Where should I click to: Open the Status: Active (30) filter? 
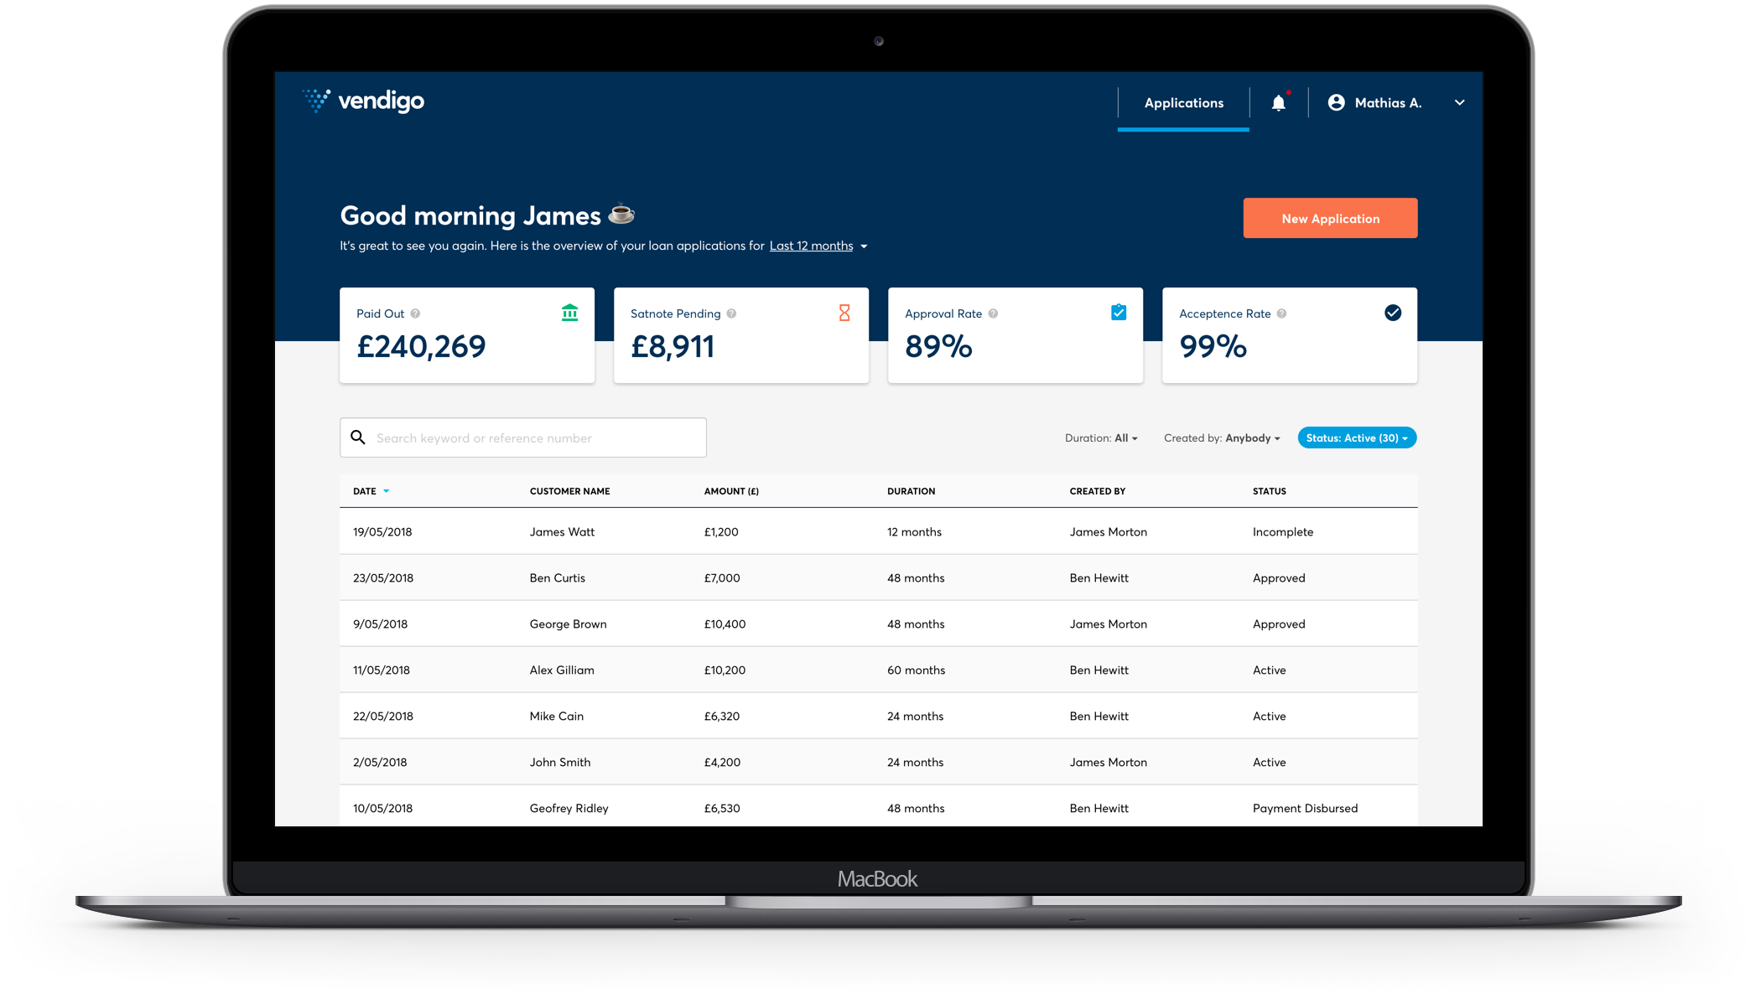(1357, 437)
